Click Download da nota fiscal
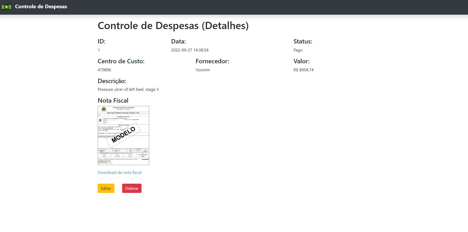The height and width of the screenshot is (232, 468). point(119,172)
